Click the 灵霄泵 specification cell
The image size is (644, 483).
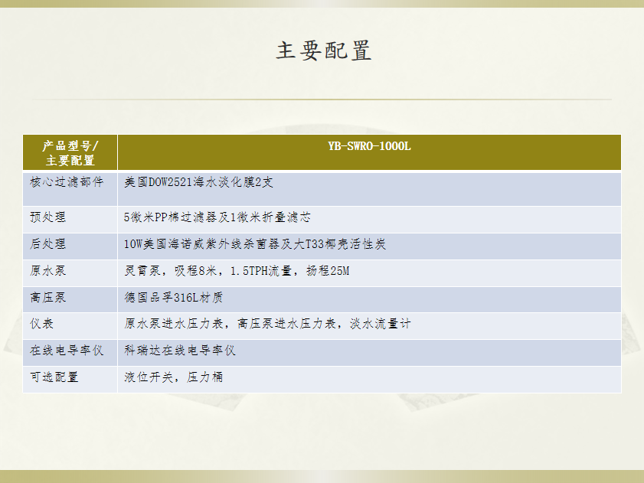(237, 272)
